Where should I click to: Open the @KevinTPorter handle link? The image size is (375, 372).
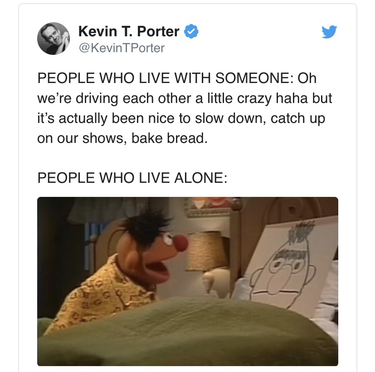(x=122, y=48)
